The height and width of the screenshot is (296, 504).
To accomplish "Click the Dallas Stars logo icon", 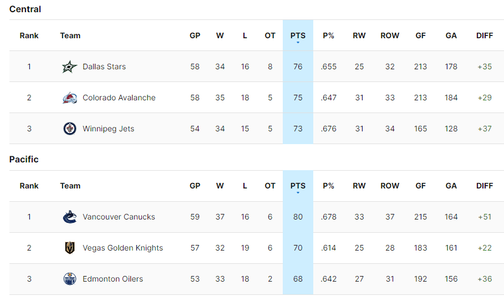I will [x=69, y=67].
